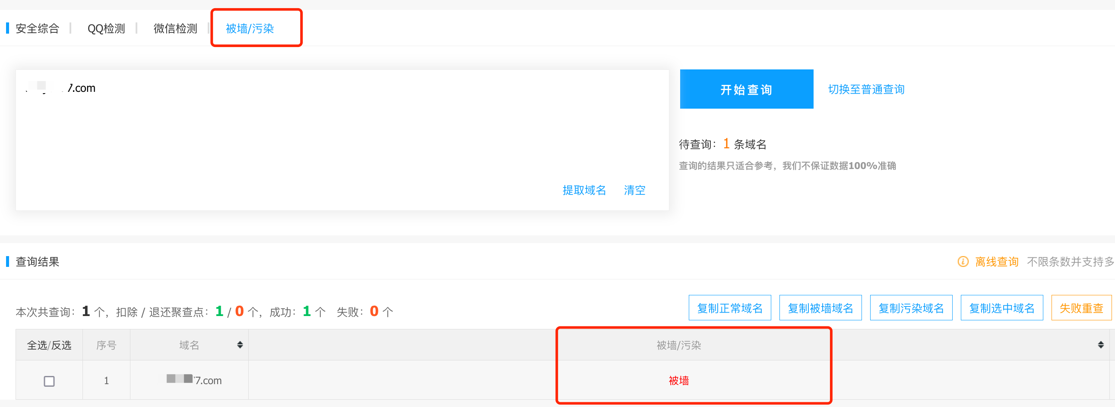Viewport: 1115px width, 407px height.
Task: Sort results by the 域名 column arrows
Action: [x=240, y=345]
